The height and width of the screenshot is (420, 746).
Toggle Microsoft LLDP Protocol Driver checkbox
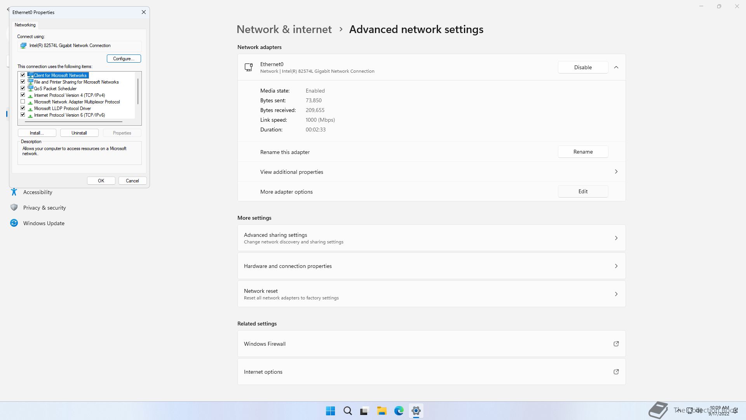coord(23,108)
